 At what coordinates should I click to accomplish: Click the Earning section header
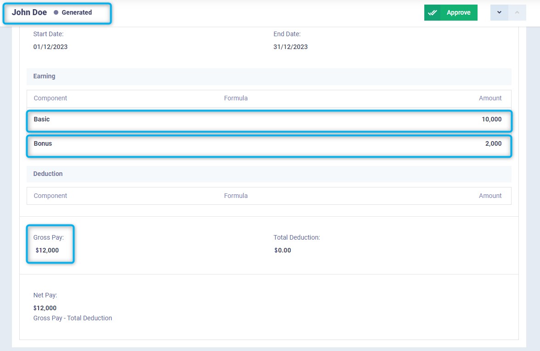[44, 77]
